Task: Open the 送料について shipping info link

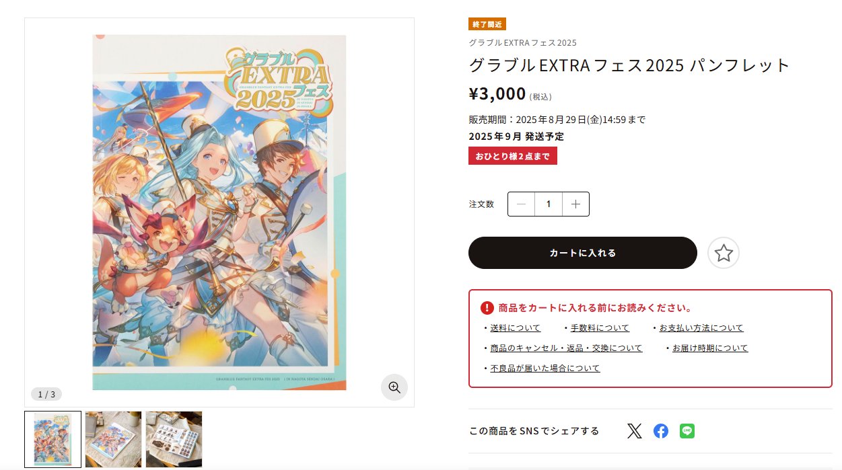Action: coord(514,327)
